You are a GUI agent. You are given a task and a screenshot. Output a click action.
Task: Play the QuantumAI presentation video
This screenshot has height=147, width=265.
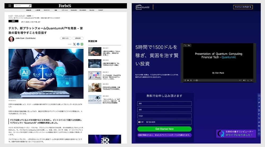[188, 80]
